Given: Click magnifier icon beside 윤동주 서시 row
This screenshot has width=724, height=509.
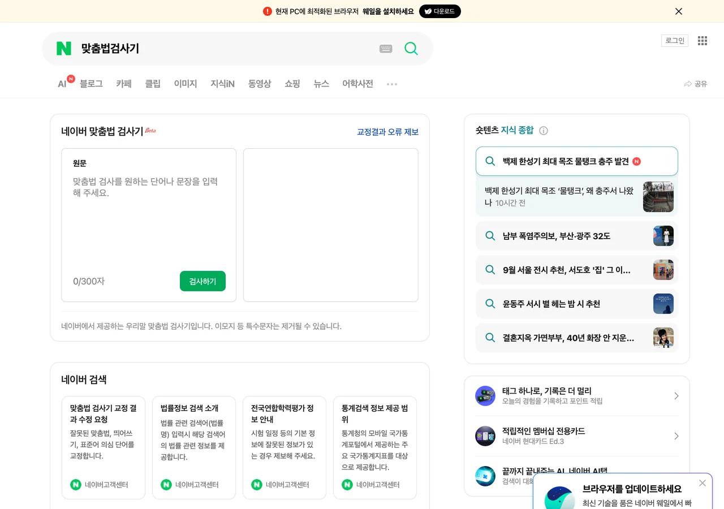Looking at the screenshot, I should pos(490,304).
